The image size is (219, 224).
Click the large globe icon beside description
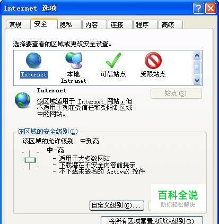click(22, 100)
